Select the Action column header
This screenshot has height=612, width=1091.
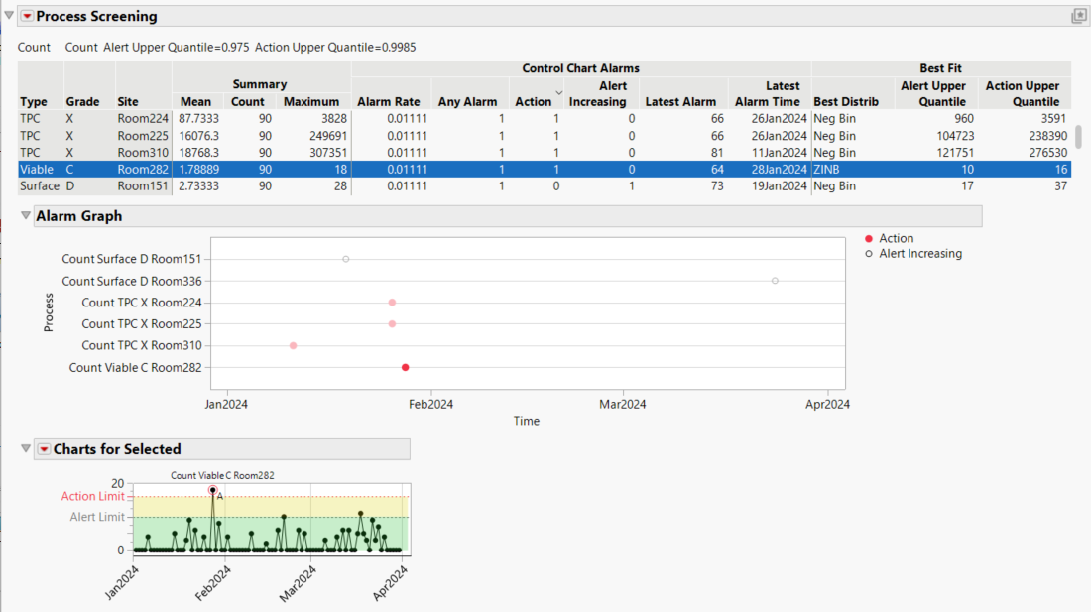533,101
